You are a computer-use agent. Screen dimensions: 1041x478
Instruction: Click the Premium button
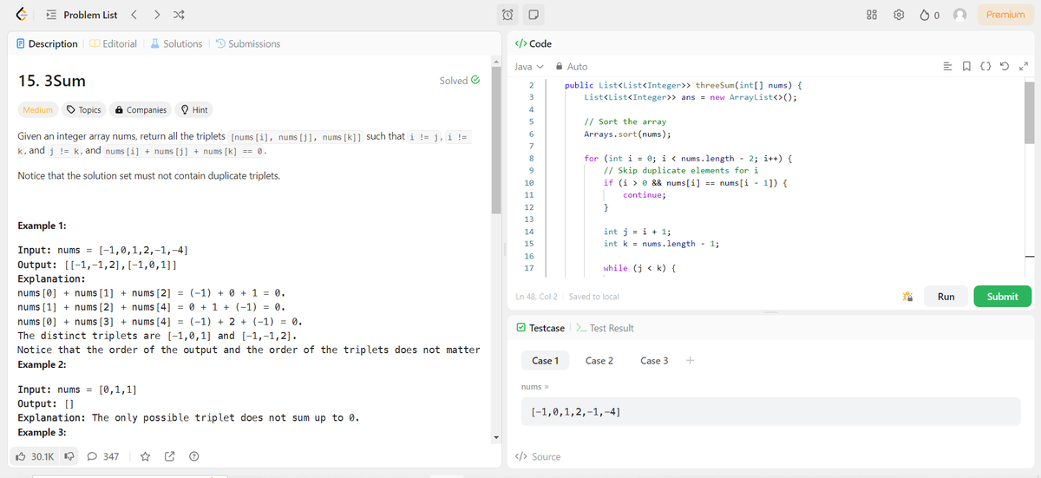coord(1005,15)
